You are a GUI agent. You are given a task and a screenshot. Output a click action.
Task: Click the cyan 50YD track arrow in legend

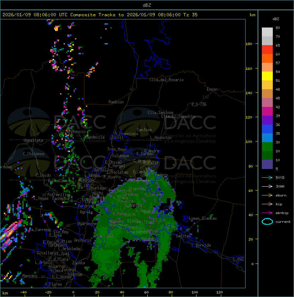[x=267, y=177]
